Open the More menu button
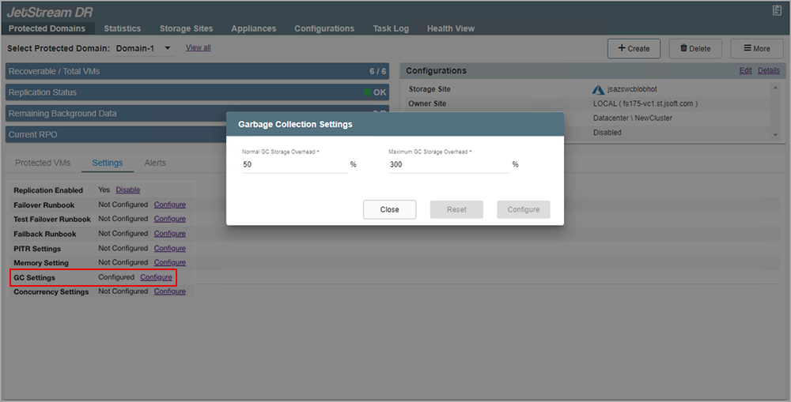Viewport: 791px width, 402px height. (756, 48)
